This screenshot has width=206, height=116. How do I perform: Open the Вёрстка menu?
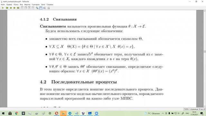click(27, 5)
